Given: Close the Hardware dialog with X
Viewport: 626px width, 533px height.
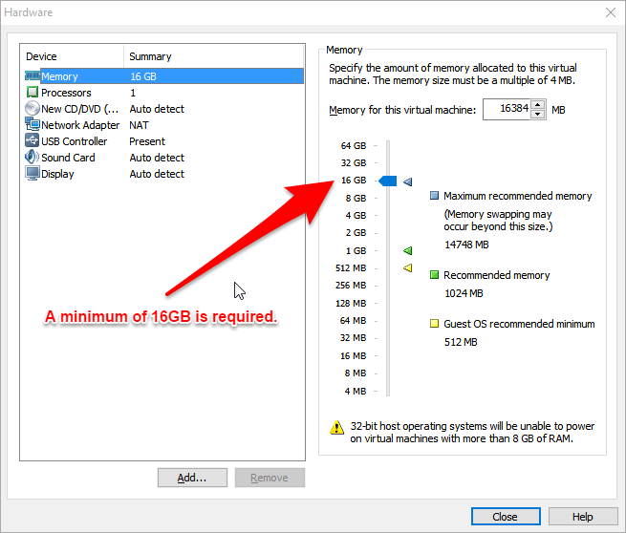Looking at the screenshot, I should tap(610, 12).
